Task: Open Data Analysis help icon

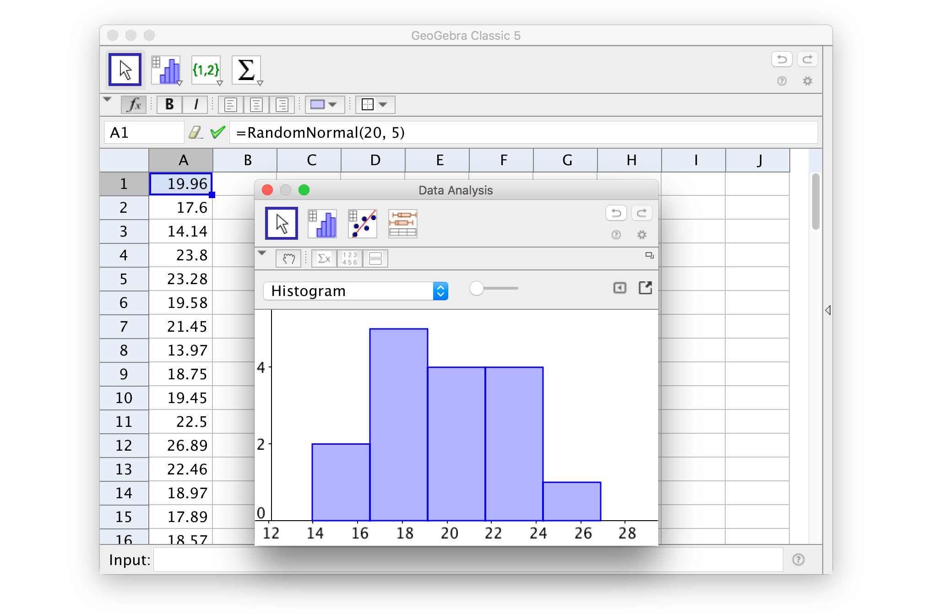Action: tap(616, 235)
